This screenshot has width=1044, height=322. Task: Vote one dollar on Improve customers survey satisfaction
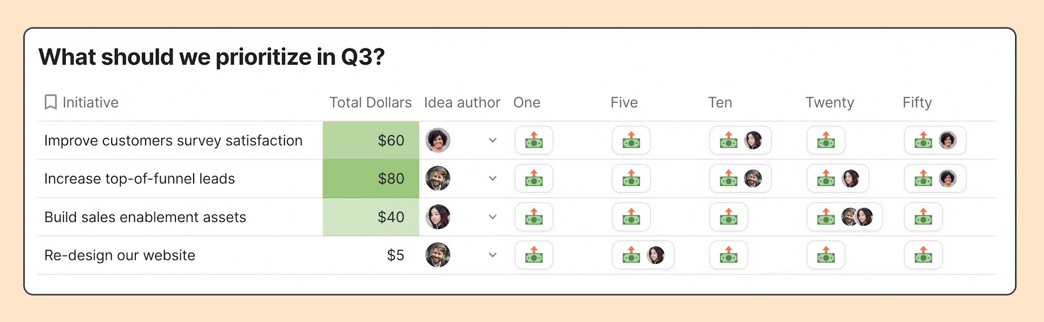[x=533, y=140]
